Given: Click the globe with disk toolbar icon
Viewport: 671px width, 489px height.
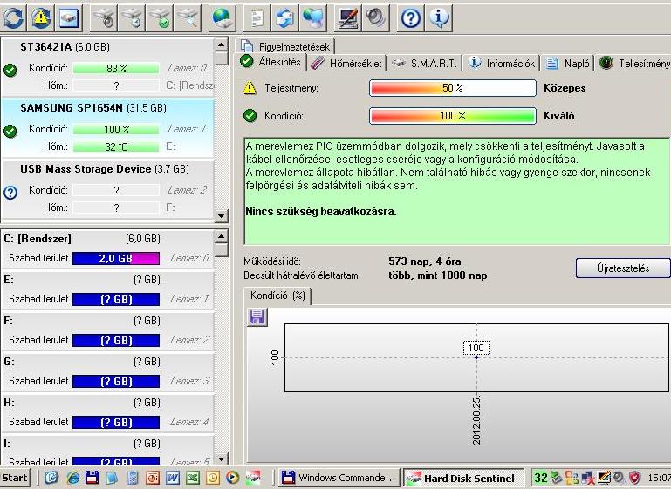Looking at the screenshot, I should (223, 17).
